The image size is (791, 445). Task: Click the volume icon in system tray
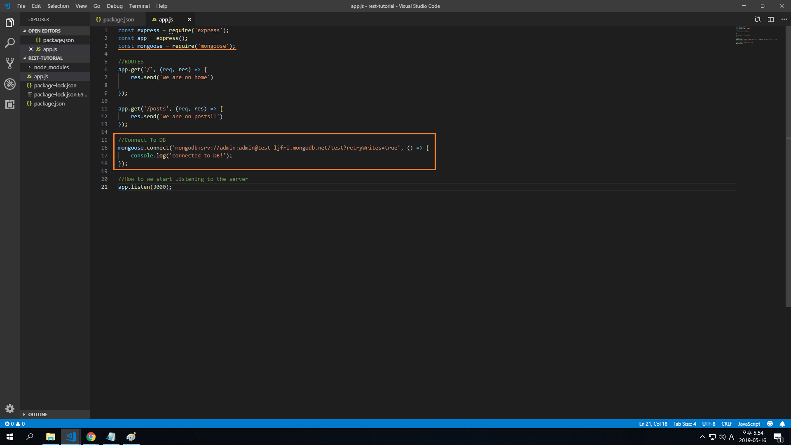(722, 437)
